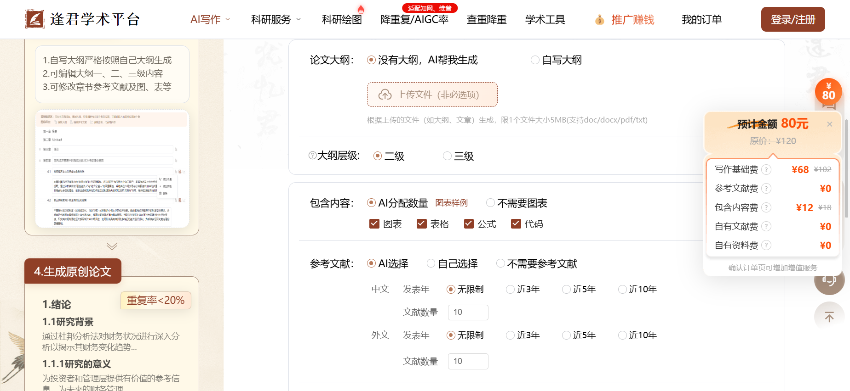This screenshot has width=850, height=391.
Task: Open the 科研服务 dropdown menu
Action: coord(276,20)
